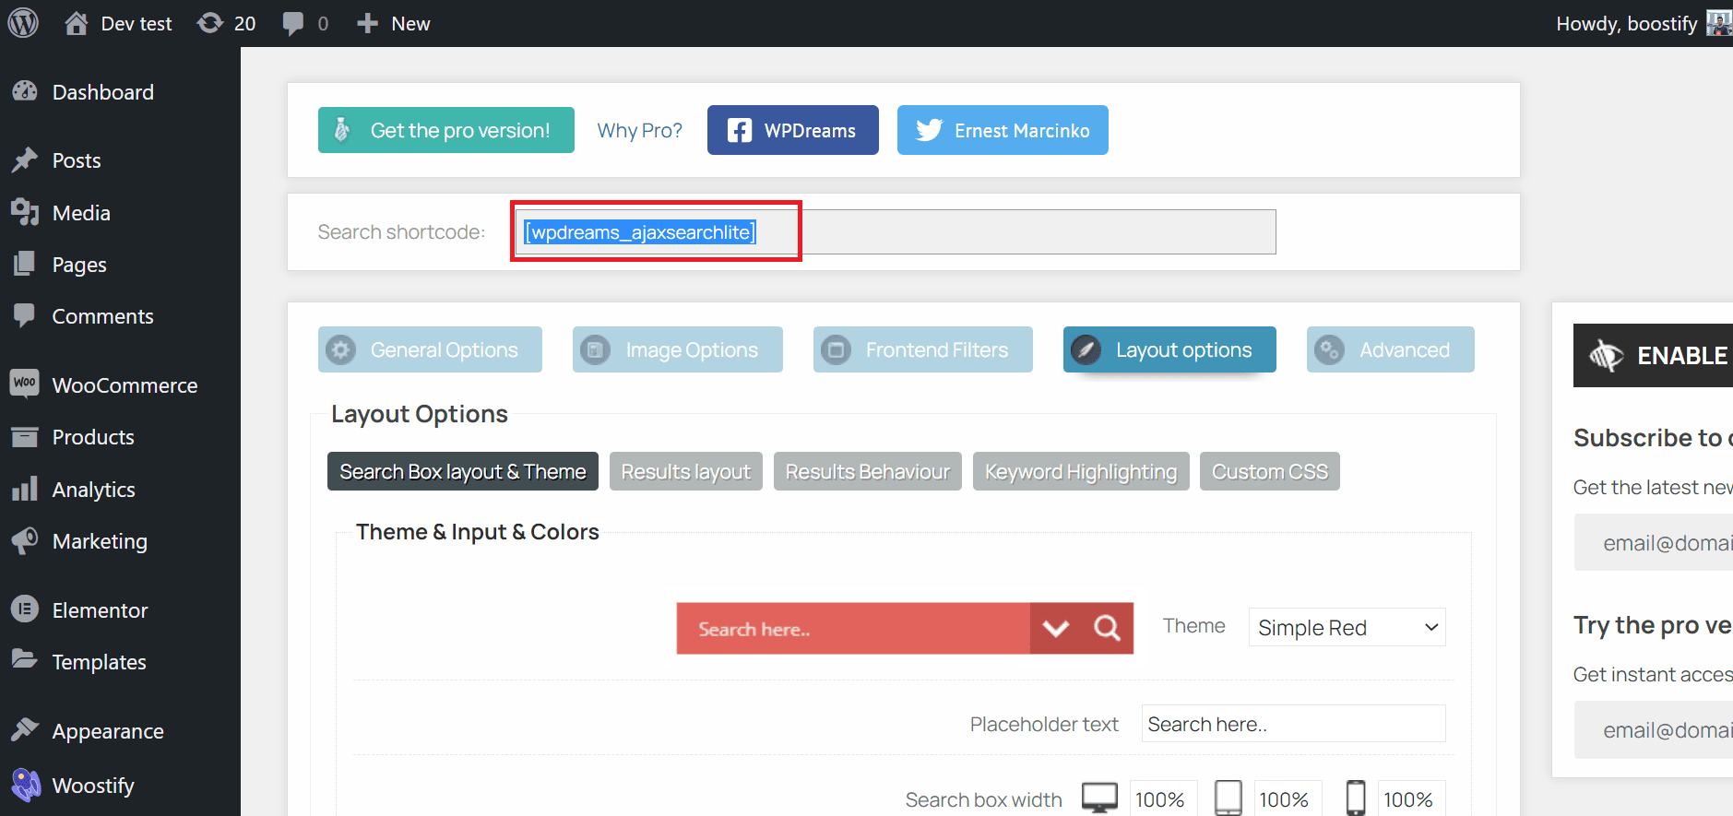Click the Media sidebar icon

(25, 212)
